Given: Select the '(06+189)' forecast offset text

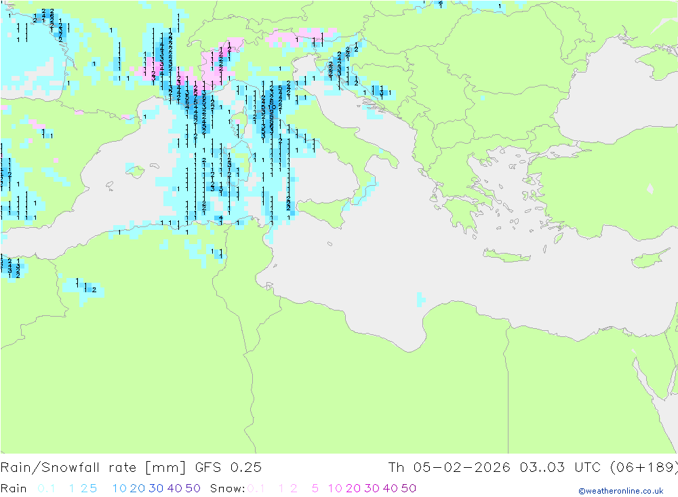Looking at the screenshot, I should [x=643, y=468].
